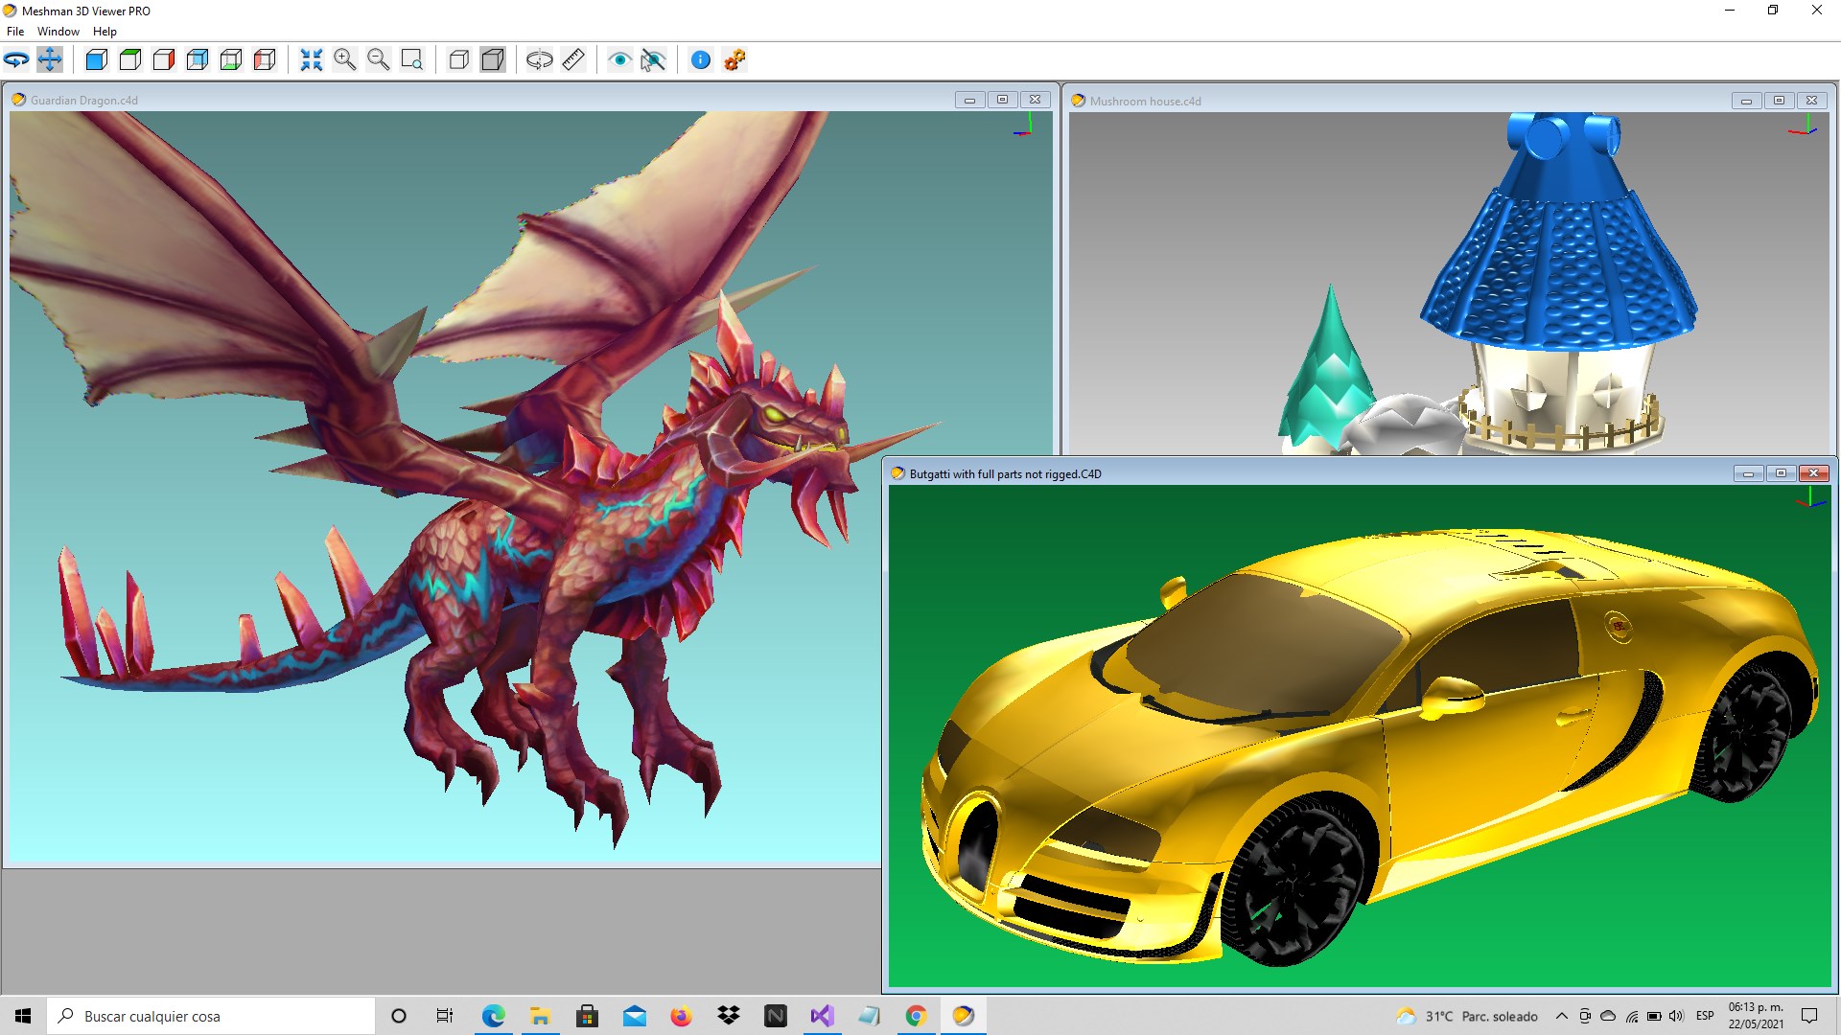
Task: Click the axis gizmo in dragon viewport
Action: (x=1024, y=126)
